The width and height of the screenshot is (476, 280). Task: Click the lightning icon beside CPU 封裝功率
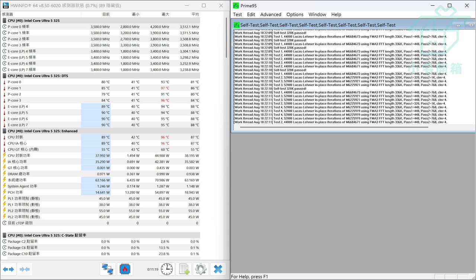[x=4, y=155]
